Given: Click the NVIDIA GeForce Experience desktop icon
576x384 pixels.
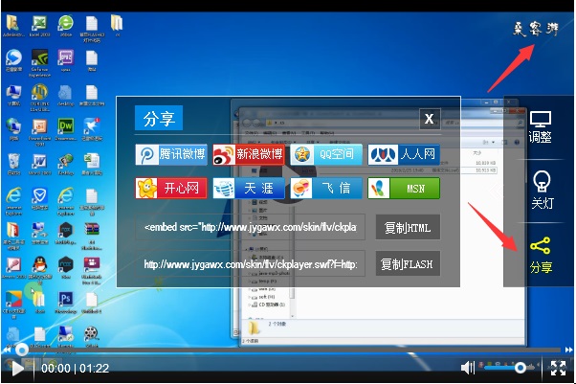Looking at the screenshot, I should tap(39, 62).
